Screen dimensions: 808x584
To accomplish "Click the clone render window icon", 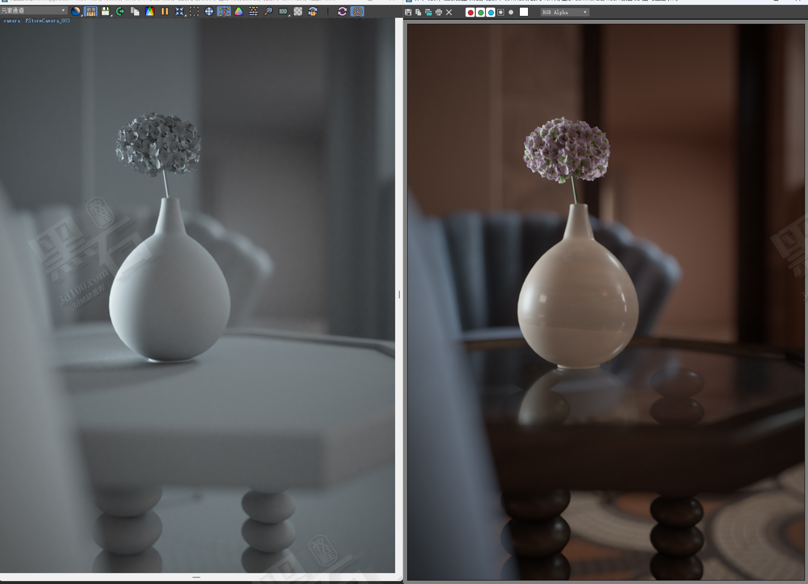I will [x=428, y=12].
